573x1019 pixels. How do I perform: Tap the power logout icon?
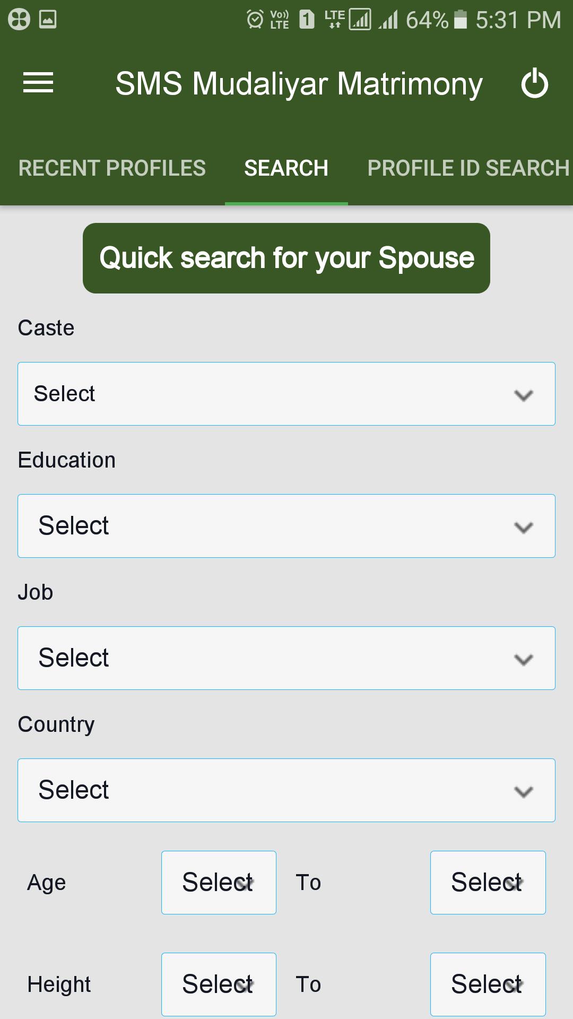(x=534, y=83)
